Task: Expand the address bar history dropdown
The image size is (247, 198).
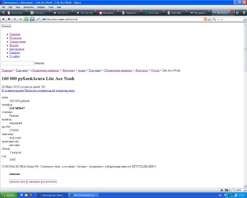Action: click(x=209, y=19)
